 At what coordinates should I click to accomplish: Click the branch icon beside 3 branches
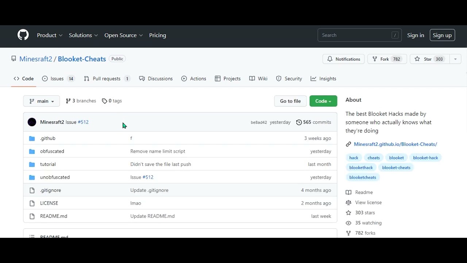68,101
